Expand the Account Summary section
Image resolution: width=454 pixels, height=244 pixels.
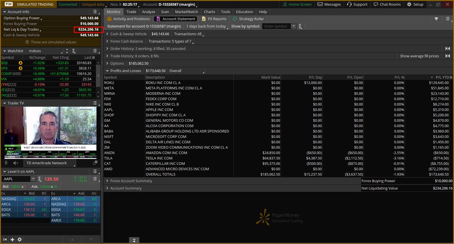point(107,188)
